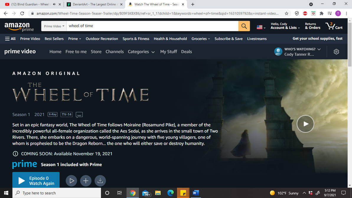
Task: Open the browser Extensions puzzle icon
Action: pos(322,14)
